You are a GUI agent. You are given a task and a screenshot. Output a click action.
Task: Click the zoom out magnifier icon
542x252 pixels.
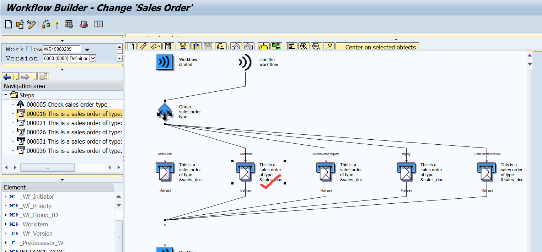316,47
